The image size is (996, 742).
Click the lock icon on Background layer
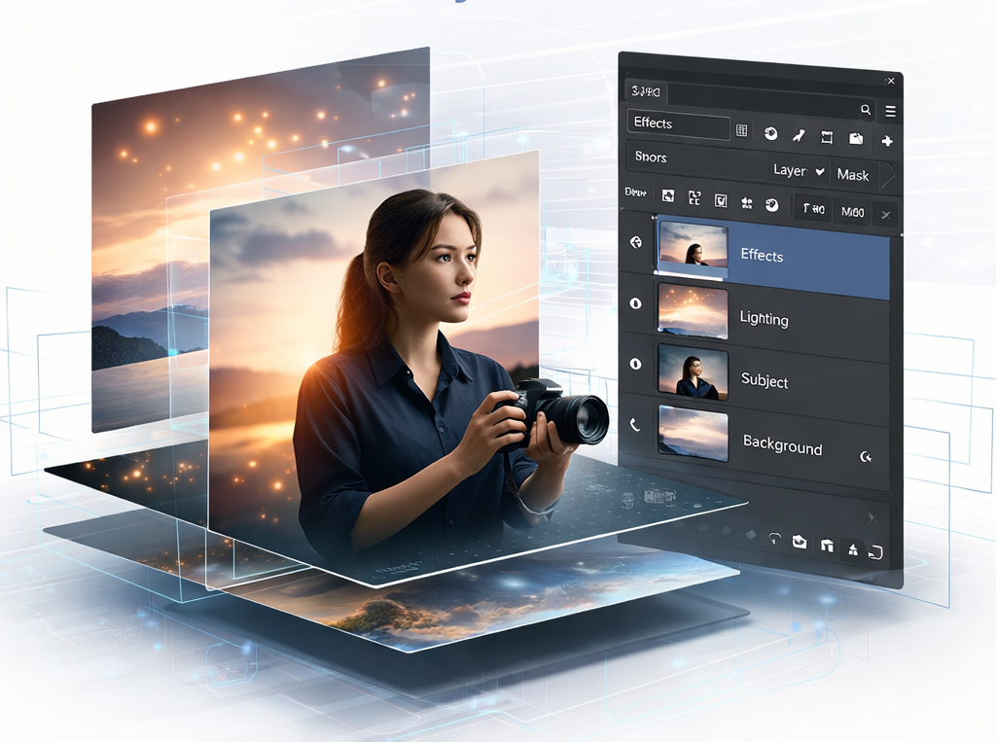(866, 456)
